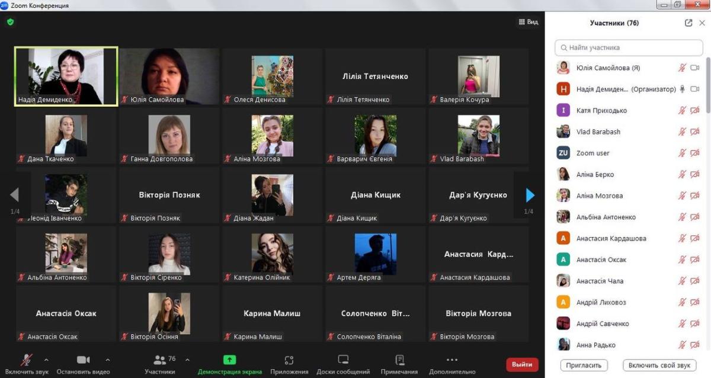This screenshot has height=378, width=711.
Task: Expand audio options arrow next to microphone
Action: pos(46,360)
